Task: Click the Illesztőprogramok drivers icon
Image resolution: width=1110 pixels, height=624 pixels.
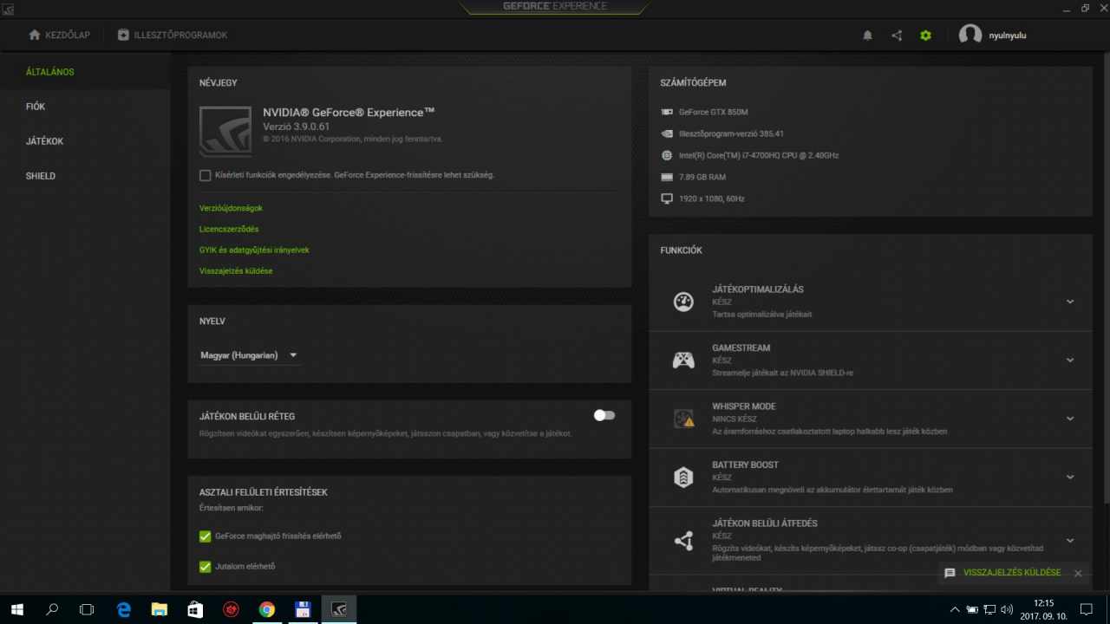Action: 123,35
